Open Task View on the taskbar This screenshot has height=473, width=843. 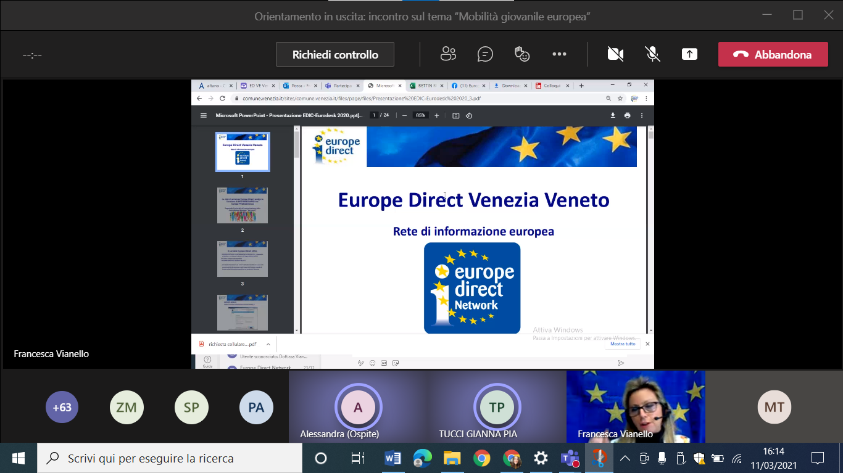coord(357,458)
